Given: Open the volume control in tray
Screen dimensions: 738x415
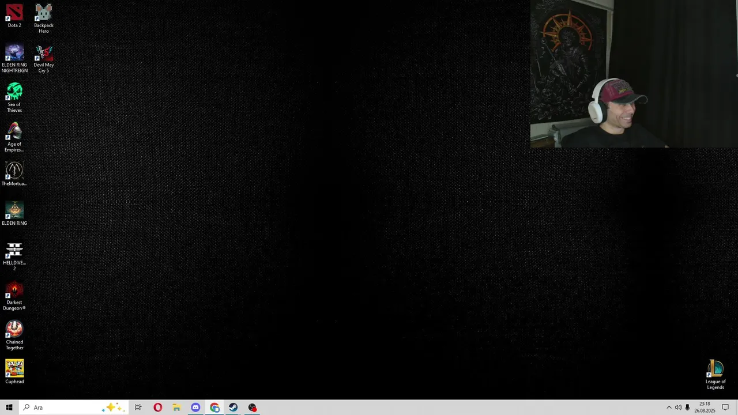Looking at the screenshot, I should click(678, 408).
